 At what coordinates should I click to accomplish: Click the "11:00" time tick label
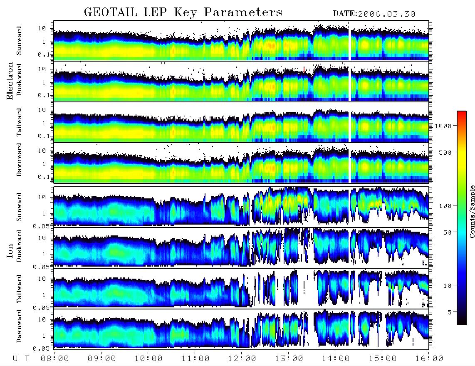[x=195, y=359]
